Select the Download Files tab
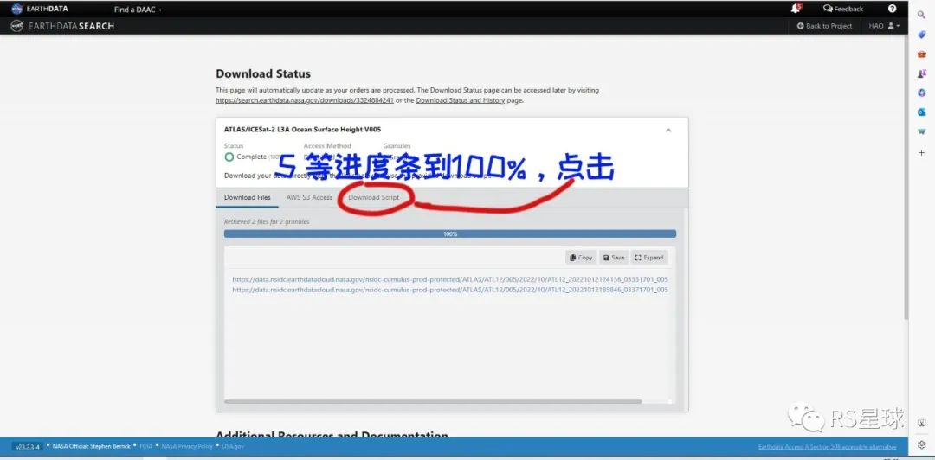This screenshot has height=460, width=935. tap(247, 197)
